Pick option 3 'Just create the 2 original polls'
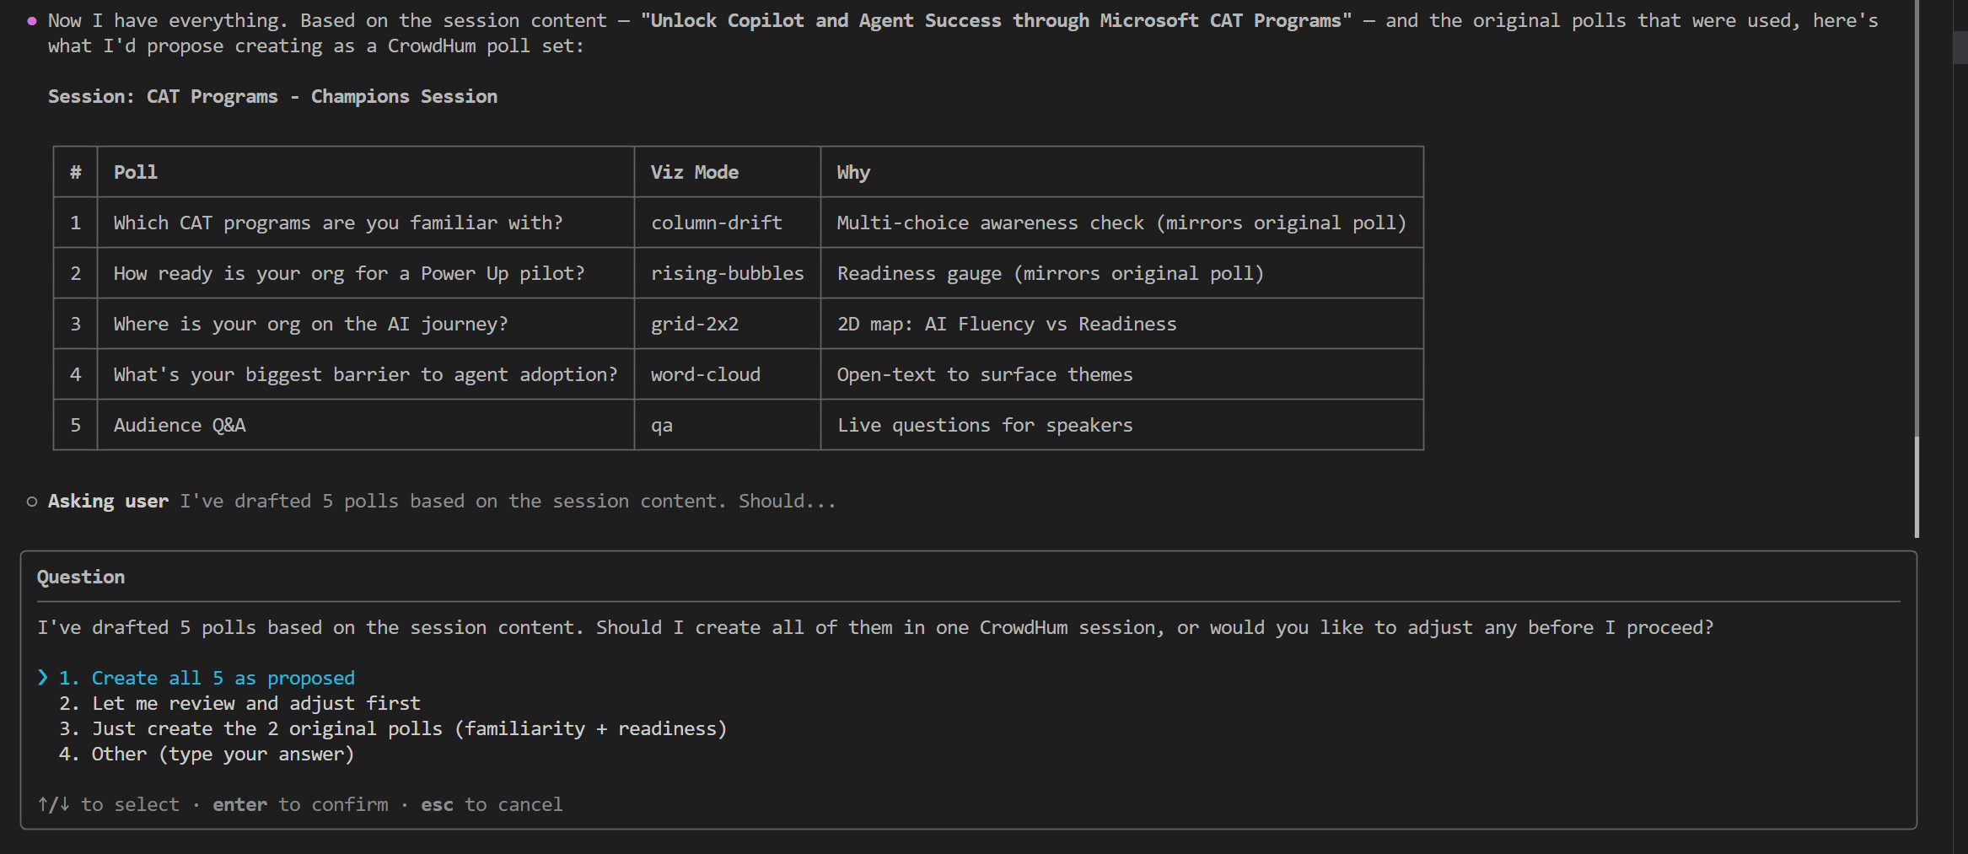This screenshot has width=1968, height=854. coord(393,728)
